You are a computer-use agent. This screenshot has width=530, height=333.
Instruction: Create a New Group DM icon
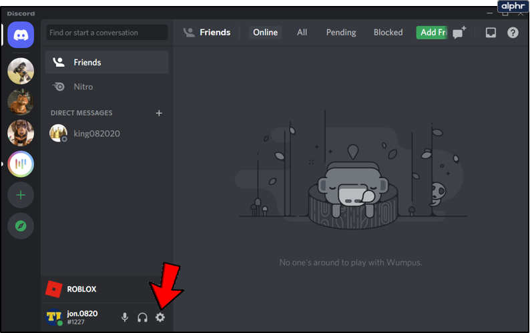pyautogui.click(x=459, y=33)
